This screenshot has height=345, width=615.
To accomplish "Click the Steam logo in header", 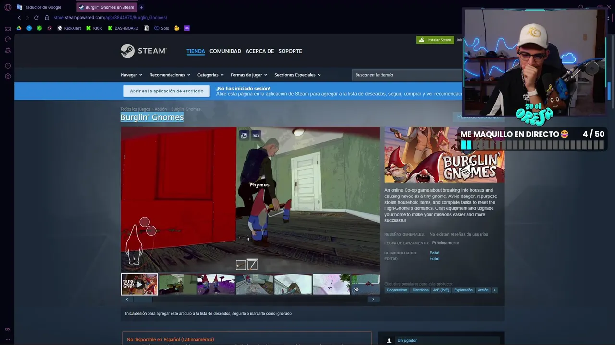I will click(143, 51).
